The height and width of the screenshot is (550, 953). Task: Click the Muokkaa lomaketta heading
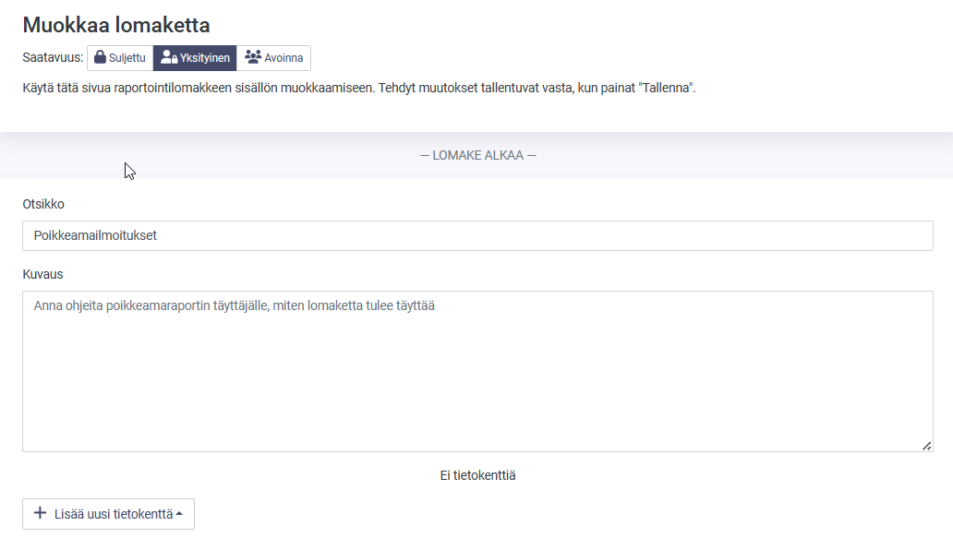tap(116, 25)
